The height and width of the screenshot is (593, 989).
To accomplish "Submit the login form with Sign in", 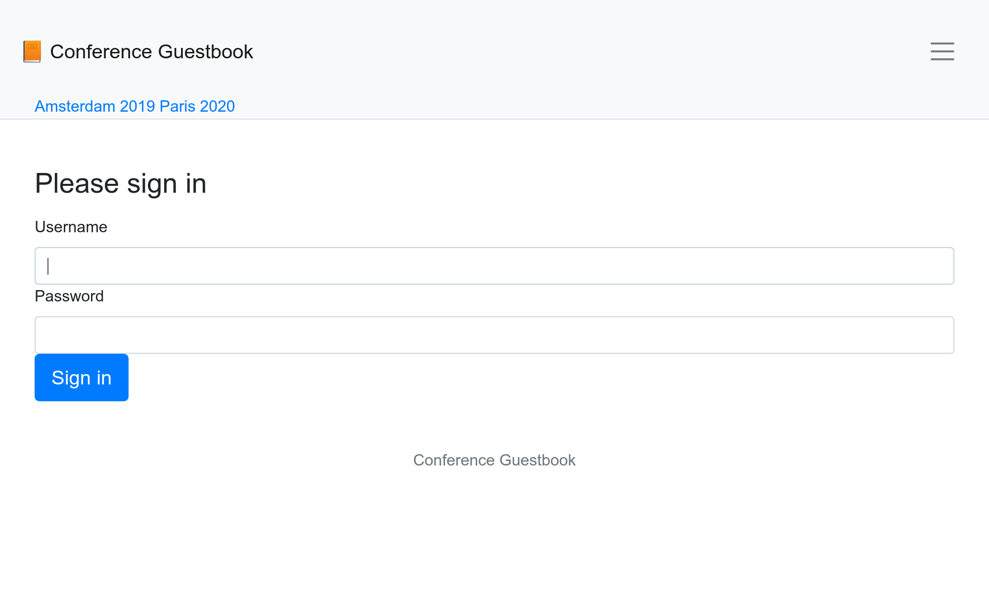I will 82,378.
